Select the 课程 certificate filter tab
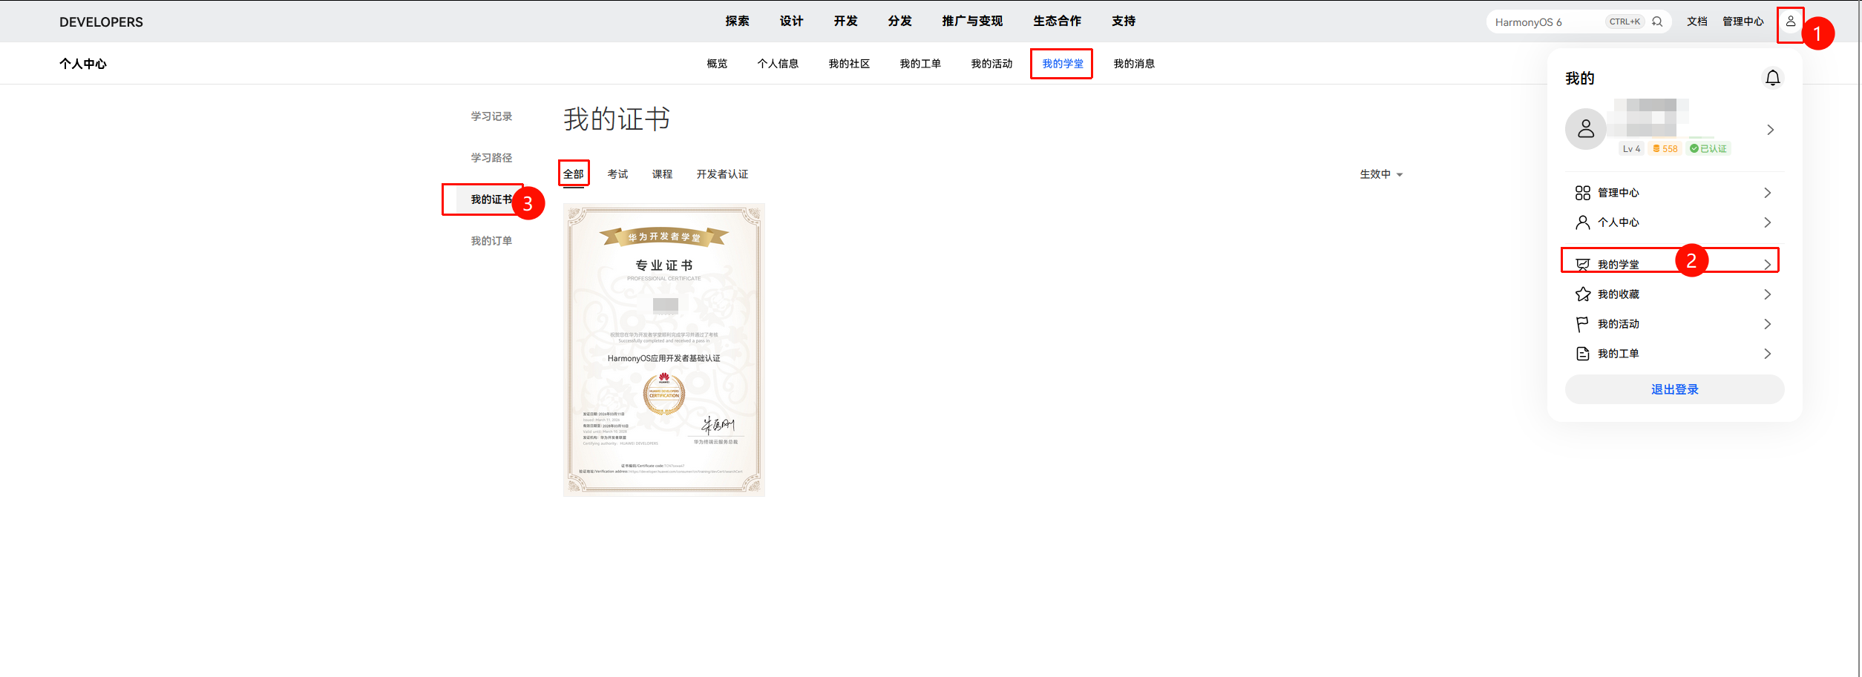Viewport: 1862px width, 677px height. point(662,174)
